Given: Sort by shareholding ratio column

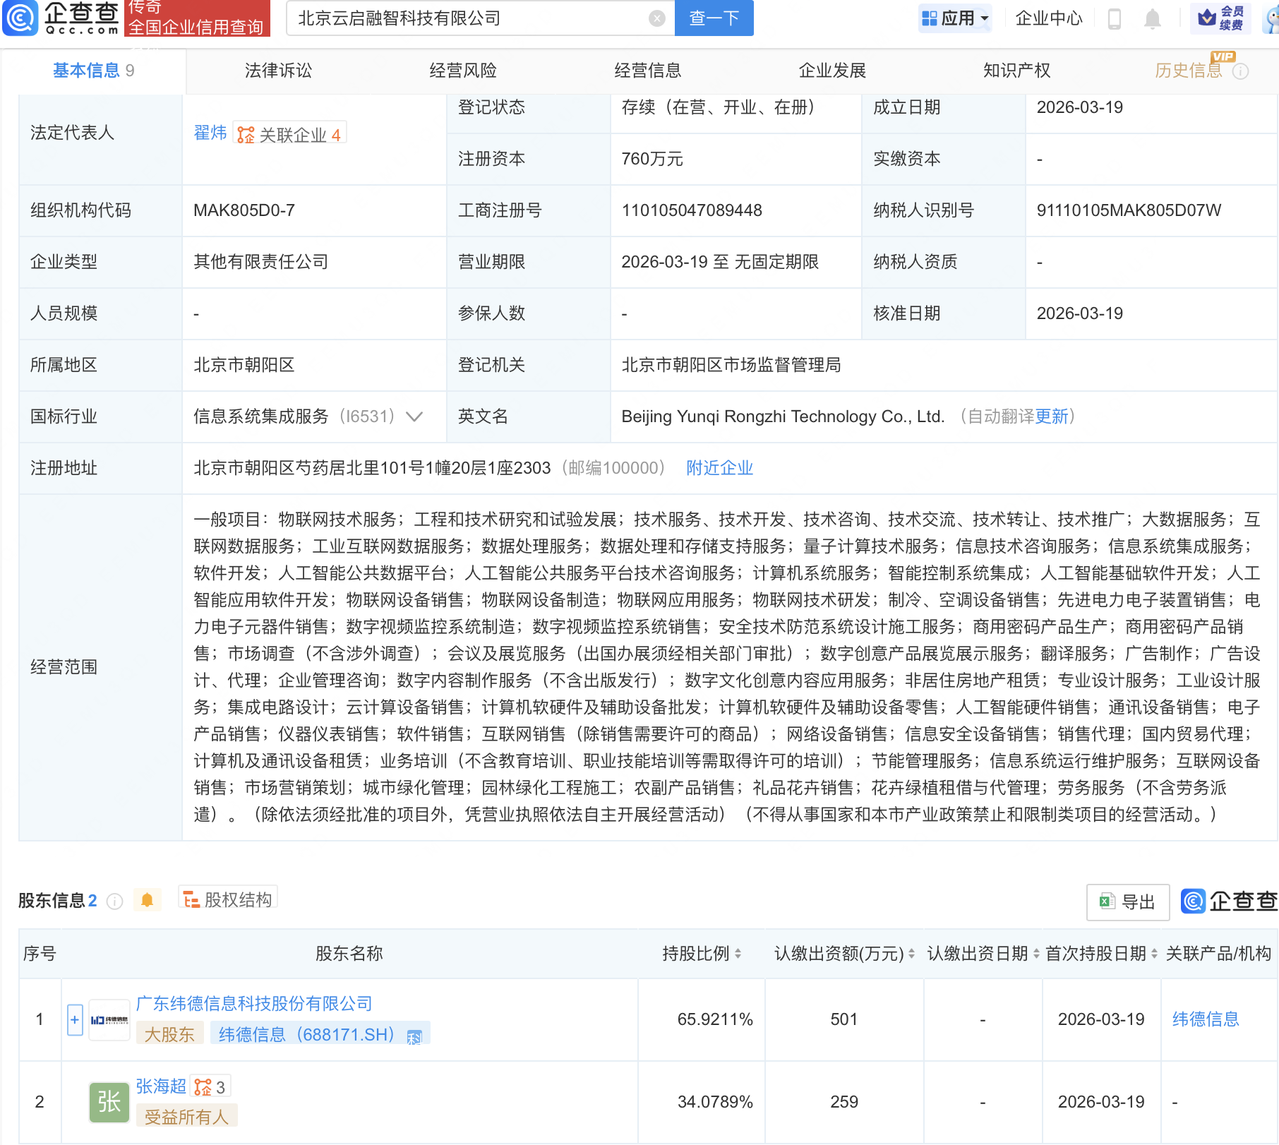Looking at the screenshot, I should (738, 954).
